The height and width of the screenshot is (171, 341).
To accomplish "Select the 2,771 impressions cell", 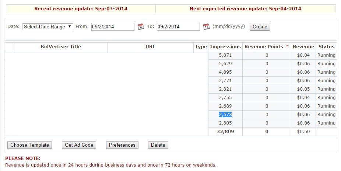I will pos(225,81).
